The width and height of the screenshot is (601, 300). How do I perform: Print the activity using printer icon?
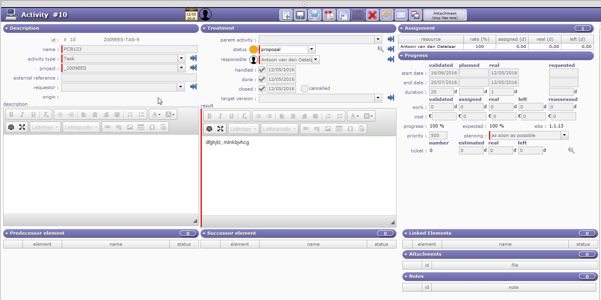click(315, 15)
